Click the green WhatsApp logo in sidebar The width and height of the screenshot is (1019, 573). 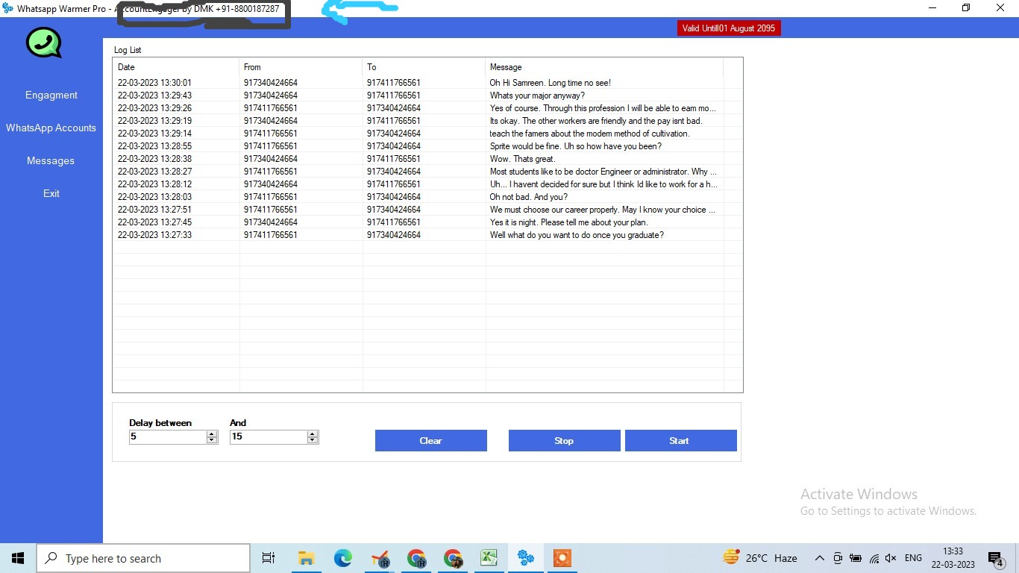(x=44, y=43)
